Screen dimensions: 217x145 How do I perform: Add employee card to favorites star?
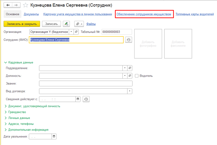pyautogui.click(x=25, y=5)
